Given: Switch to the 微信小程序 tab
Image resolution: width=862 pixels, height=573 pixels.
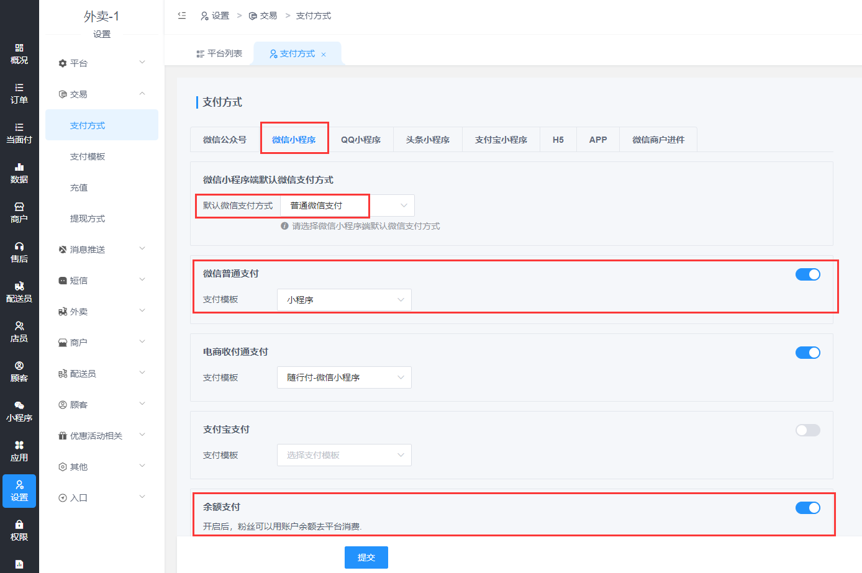Looking at the screenshot, I should tap(294, 140).
